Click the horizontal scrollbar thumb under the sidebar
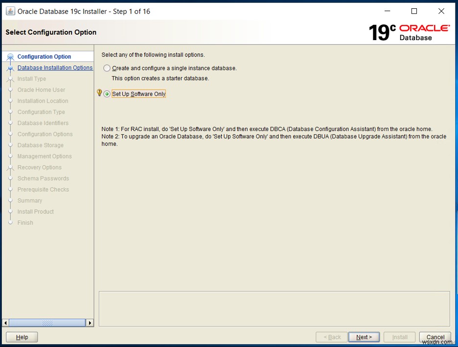This screenshot has width=458, height=347. (46, 323)
